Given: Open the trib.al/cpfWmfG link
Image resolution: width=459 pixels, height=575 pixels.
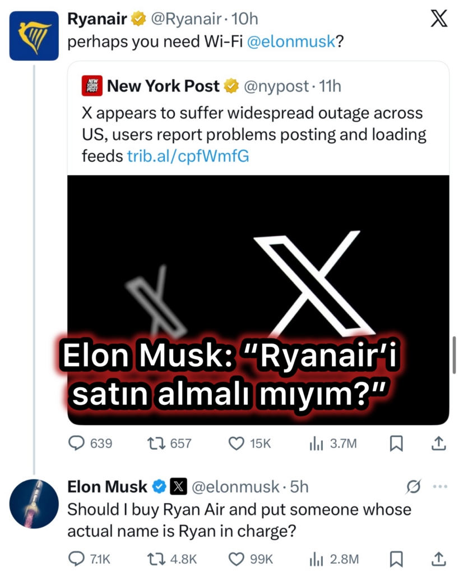Looking at the screenshot, I should (188, 156).
